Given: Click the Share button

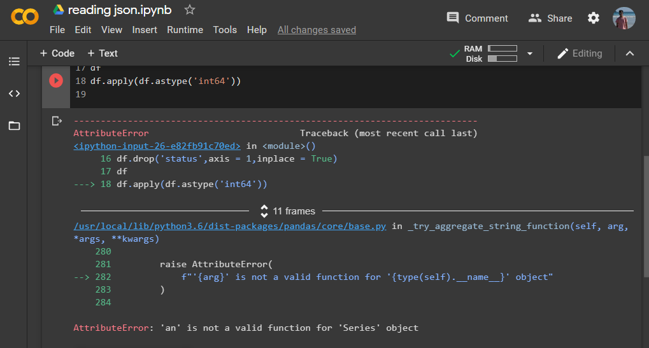Looking at the screenshot, I should pyautogui.click(x=550, y=18).
